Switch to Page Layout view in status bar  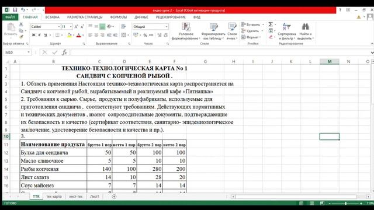click(311, 204)
